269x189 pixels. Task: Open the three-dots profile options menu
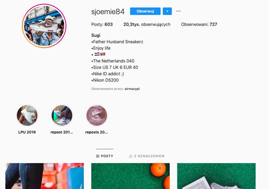pos(178,11)
